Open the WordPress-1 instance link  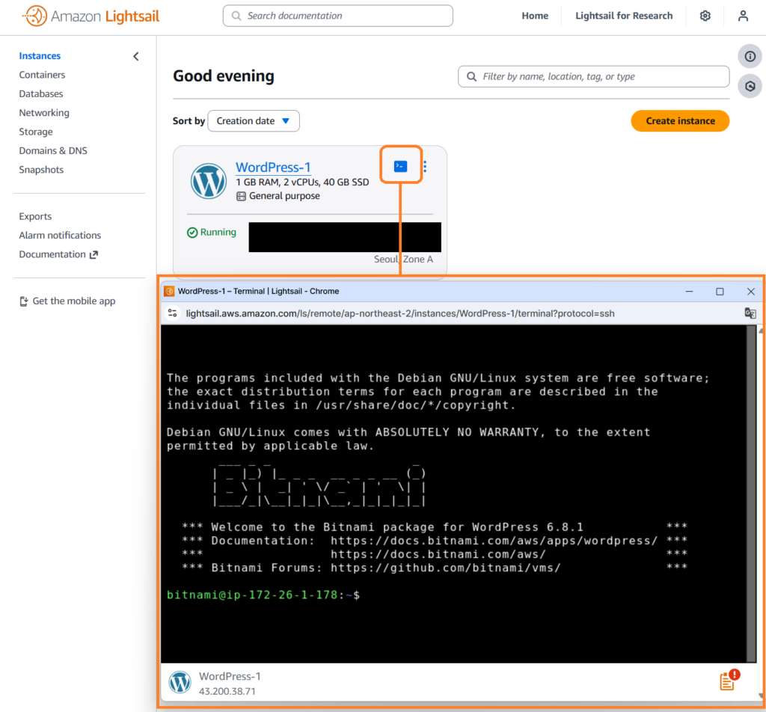pyautogui.click(x=273, y=168)
